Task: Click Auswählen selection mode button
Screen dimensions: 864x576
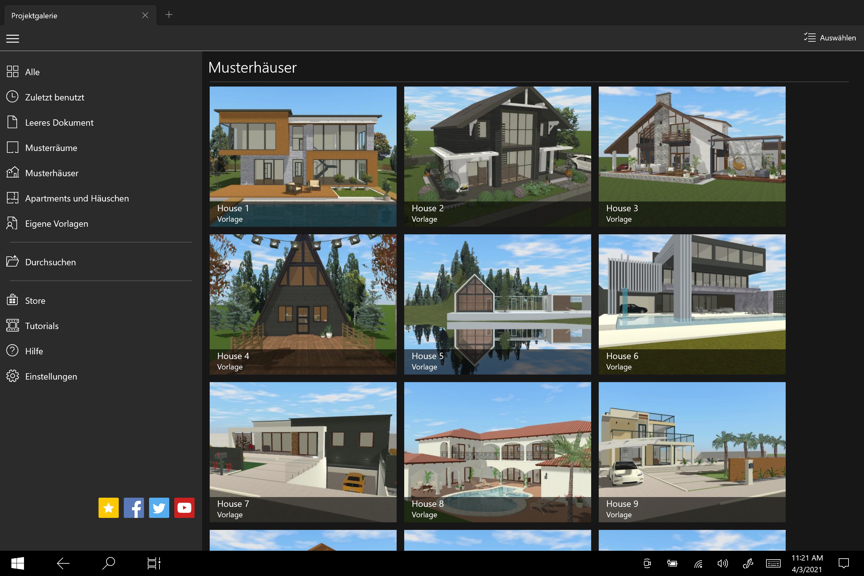Action: pos(830,38)
